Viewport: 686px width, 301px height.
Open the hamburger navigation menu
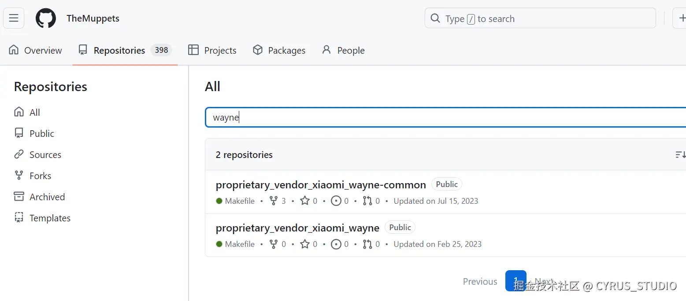click(x=14, y=18)
